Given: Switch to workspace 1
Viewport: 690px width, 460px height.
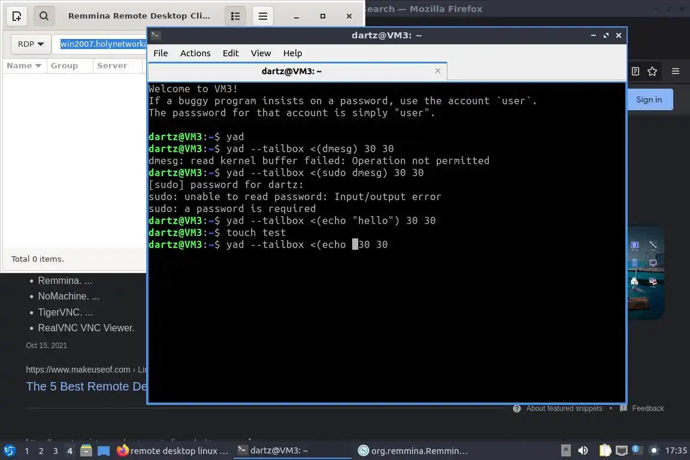Looking at the screenshot, I should tap(27, 451).
